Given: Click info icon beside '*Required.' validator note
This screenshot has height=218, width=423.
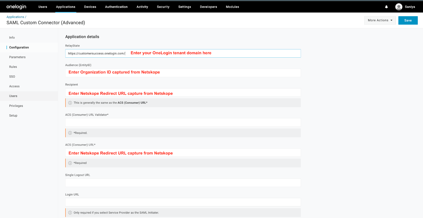Looking at the screenshot, I should point(70,133).
